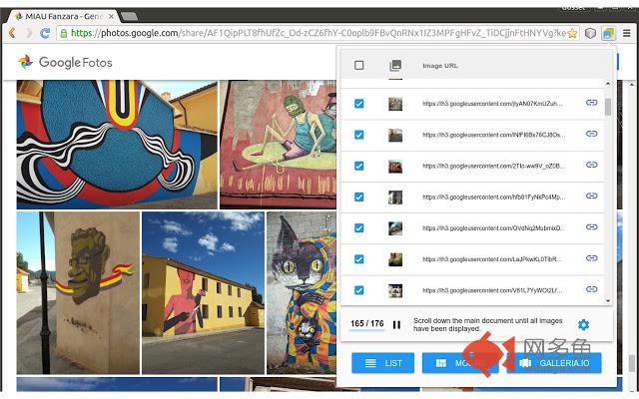Open the colorful cat mural photo
The image size is (639, 399).
coord(302,292)
